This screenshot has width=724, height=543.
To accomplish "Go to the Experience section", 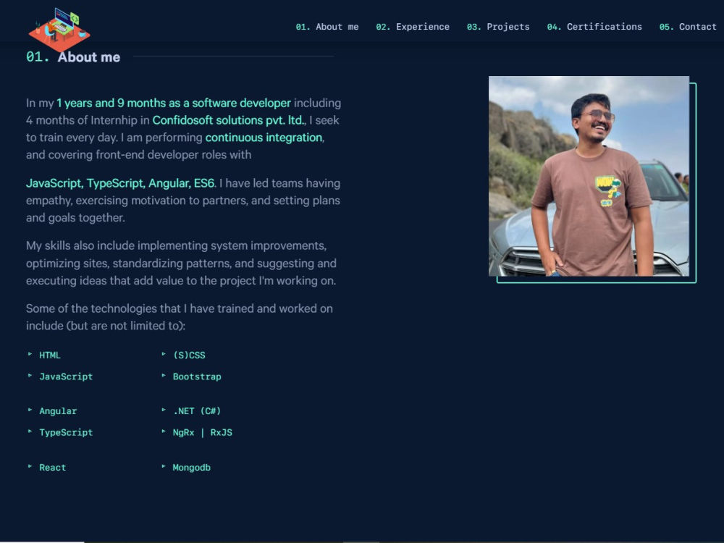I will tap(413, 27).
